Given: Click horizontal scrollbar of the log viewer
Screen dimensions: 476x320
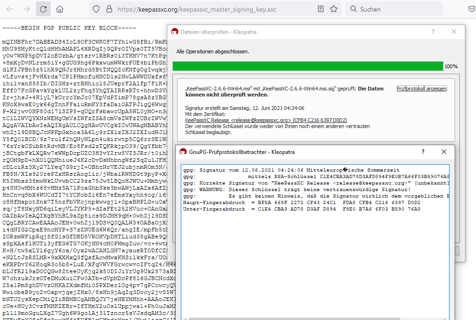Looking at the screenshot, I should click(294, 319).
